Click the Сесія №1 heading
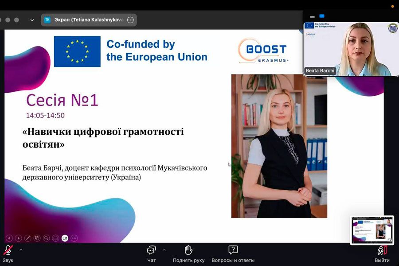399x266 pixels. [x=62, y=100]
